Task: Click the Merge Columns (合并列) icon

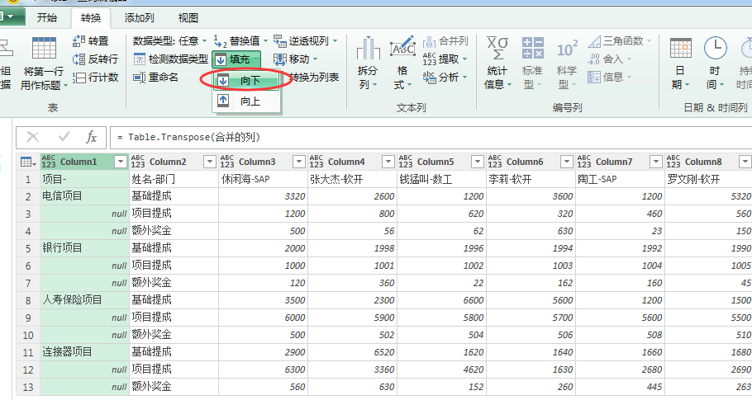Action: pyautogui.click(x=429, y=42)
